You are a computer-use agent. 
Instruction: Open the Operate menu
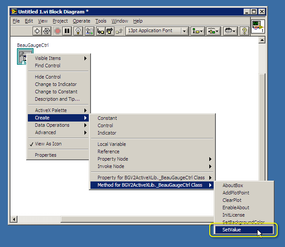point(81,21)
